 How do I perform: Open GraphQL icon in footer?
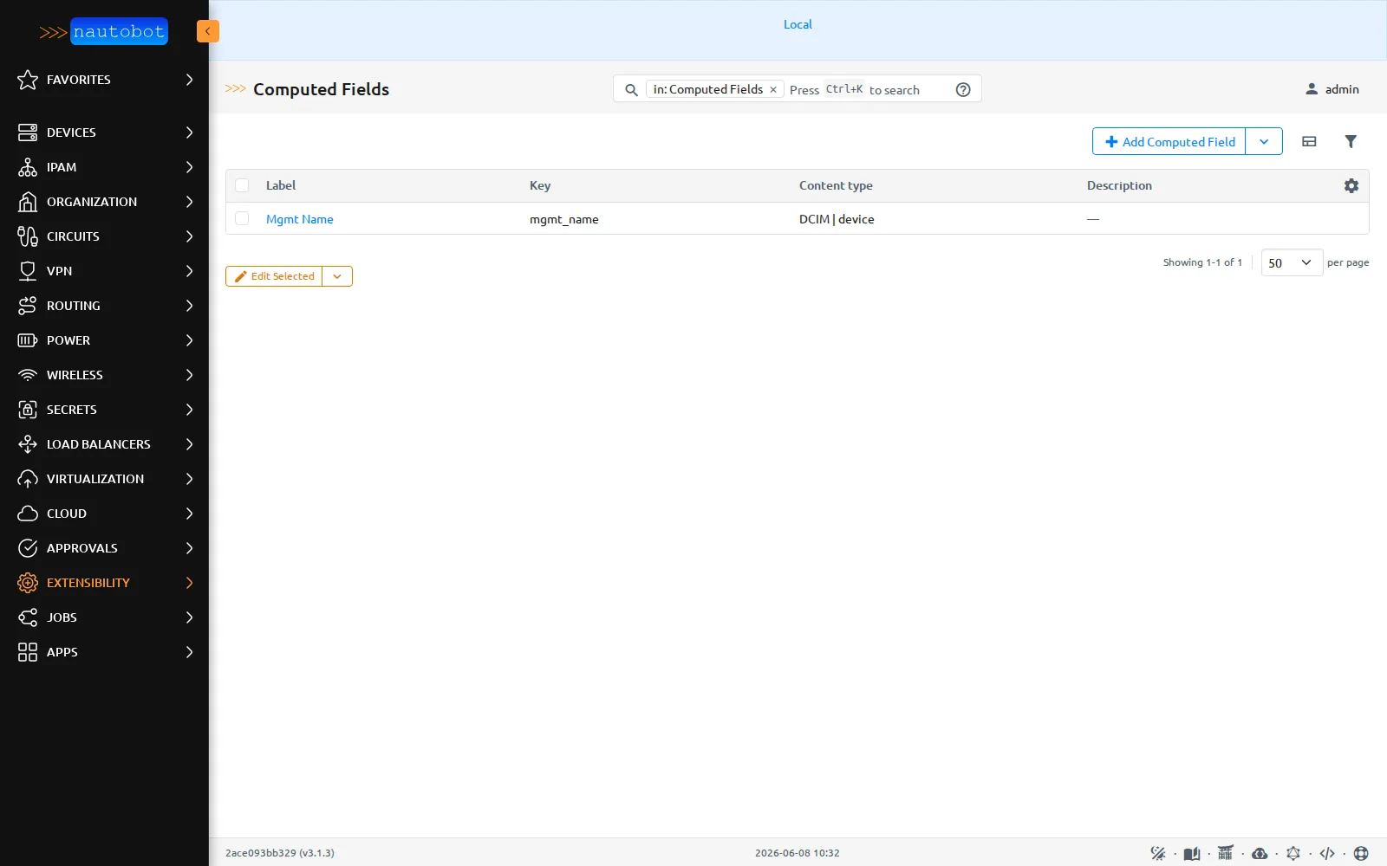tap(1293, 853)
